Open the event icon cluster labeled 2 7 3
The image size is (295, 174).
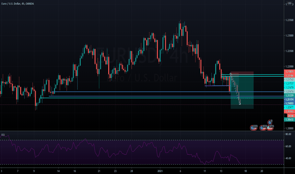coord(270,128)
